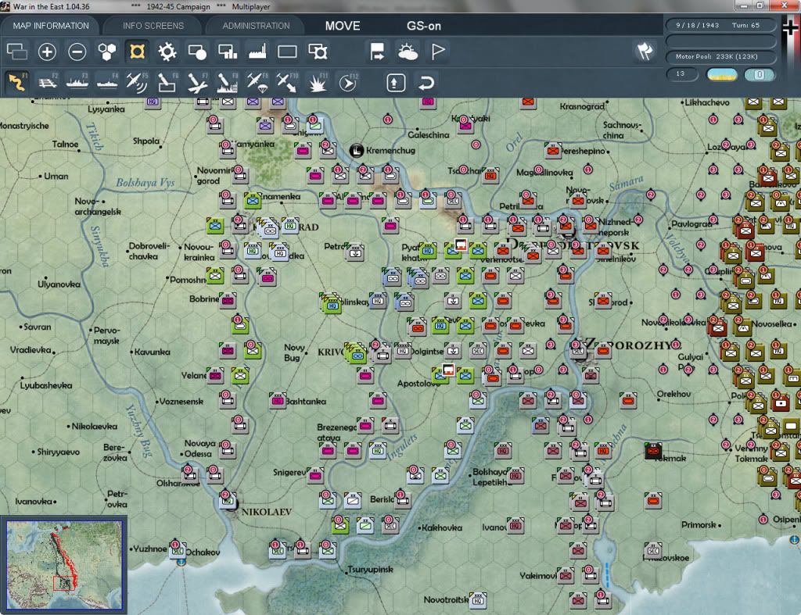Click the curved return arrow icon
The height and width of the screenshot is (615, 801).
(x=426, y=82)
